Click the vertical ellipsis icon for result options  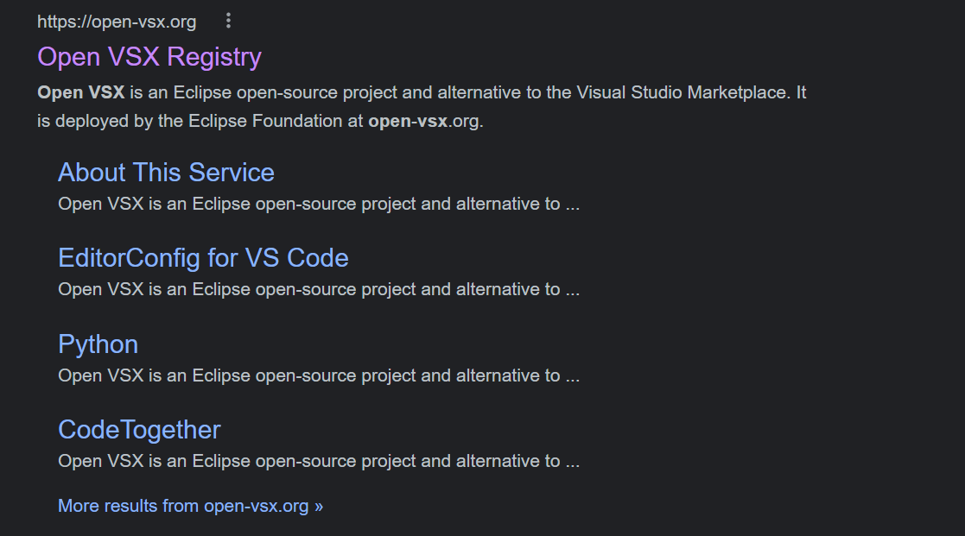tap(227, 21)
